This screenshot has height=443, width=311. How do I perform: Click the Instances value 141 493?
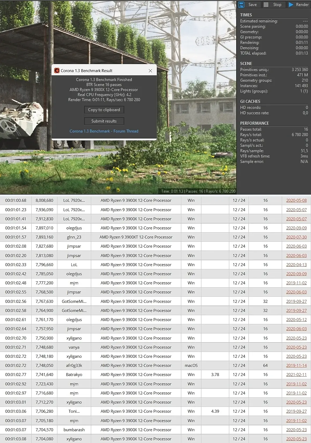[x=301, y=86]
